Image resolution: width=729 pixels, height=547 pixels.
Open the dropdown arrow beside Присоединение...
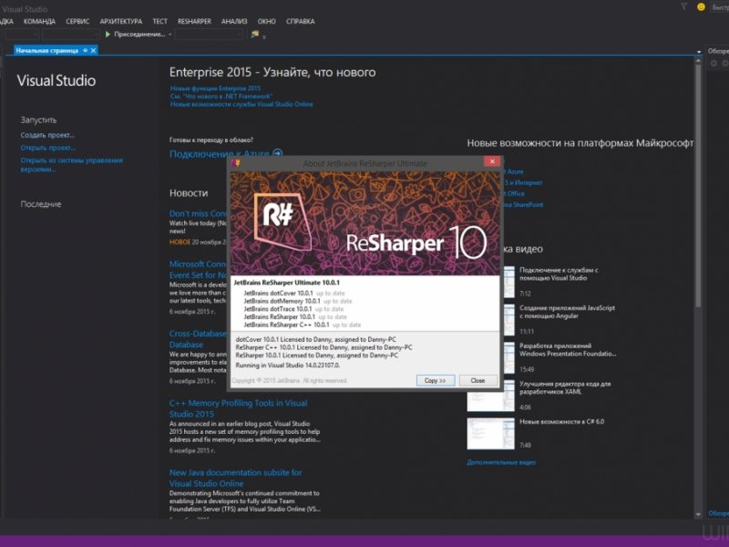pyautogui.click(x=169, y=35)
